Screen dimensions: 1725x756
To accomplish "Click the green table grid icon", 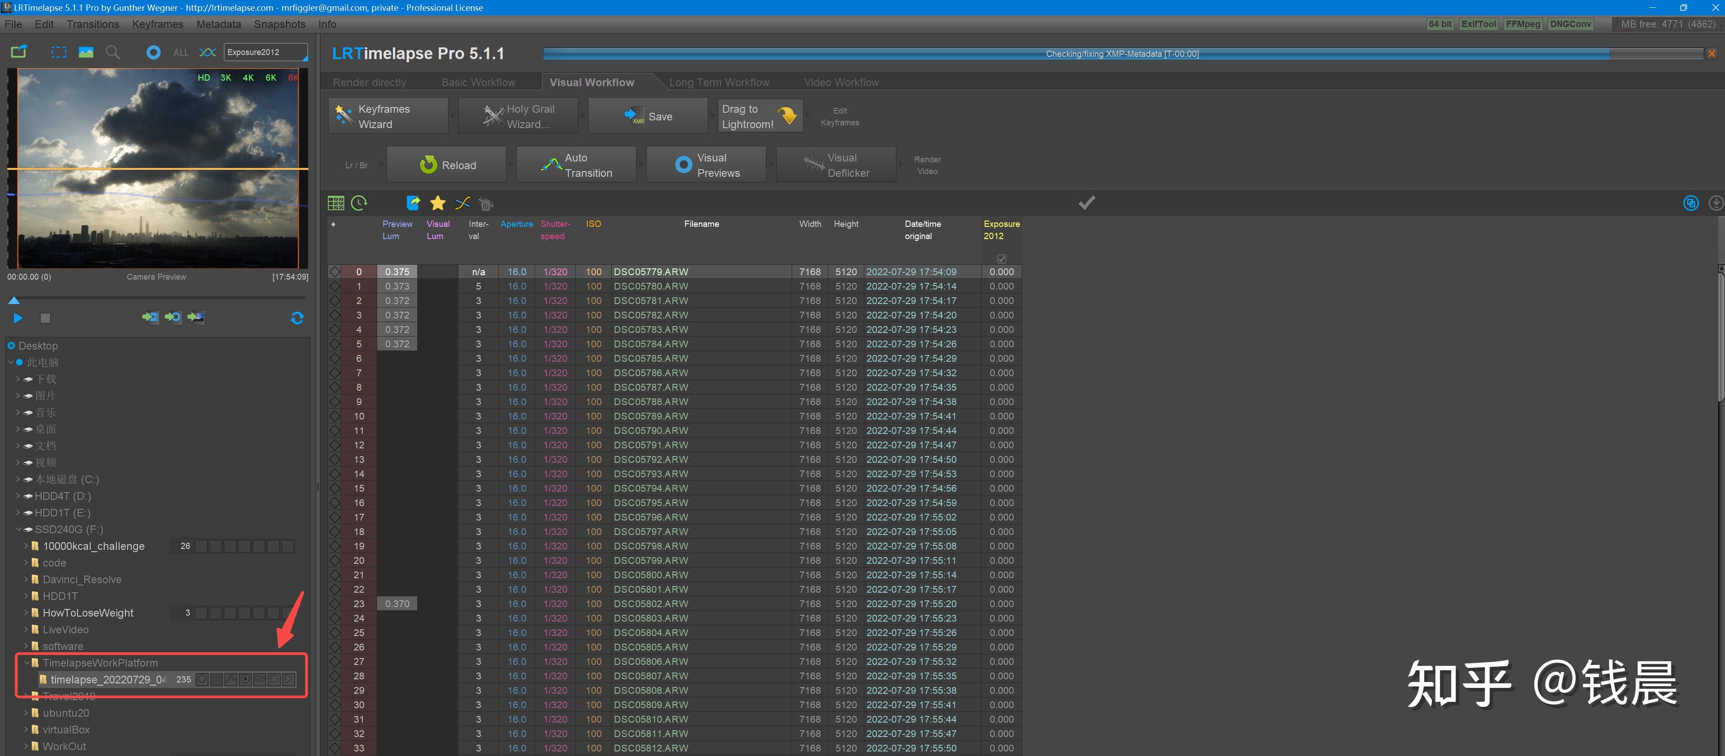I will click(336, 203).
